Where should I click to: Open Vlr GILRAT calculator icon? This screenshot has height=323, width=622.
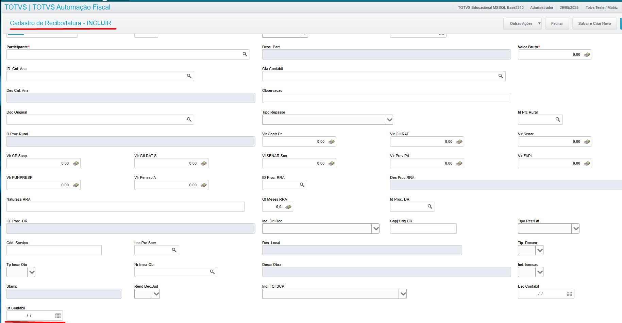point(459,141)
